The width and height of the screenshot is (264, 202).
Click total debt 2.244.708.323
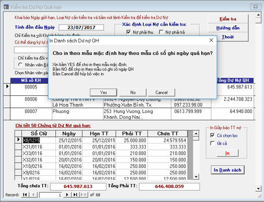coord(238,99)
